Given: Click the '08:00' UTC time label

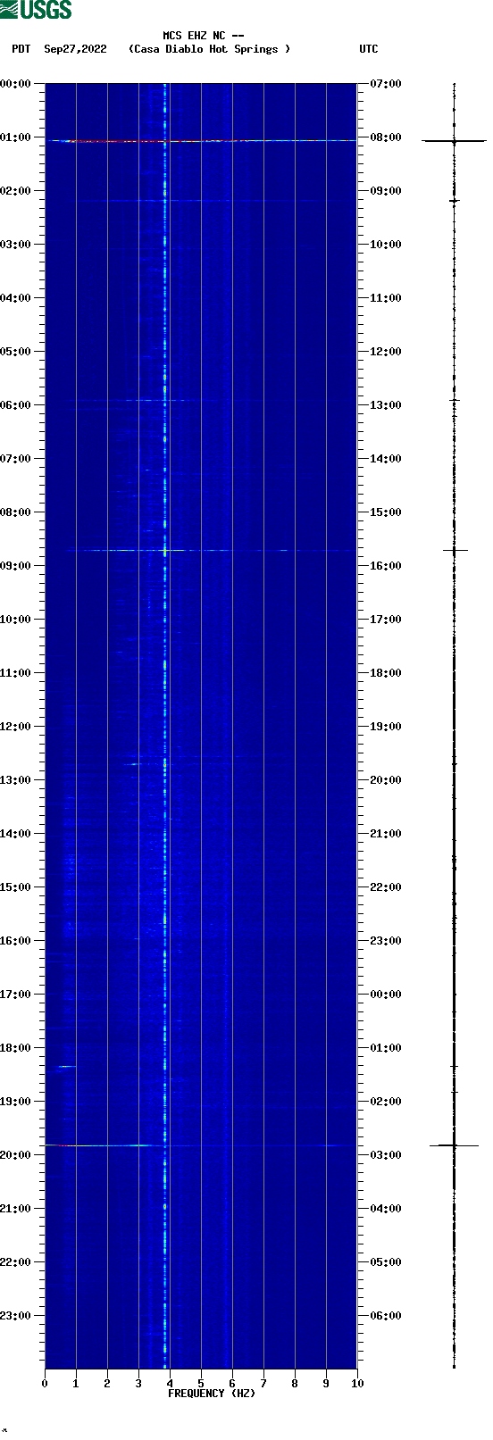Looking at the screenshot, I should pos(386,137).
